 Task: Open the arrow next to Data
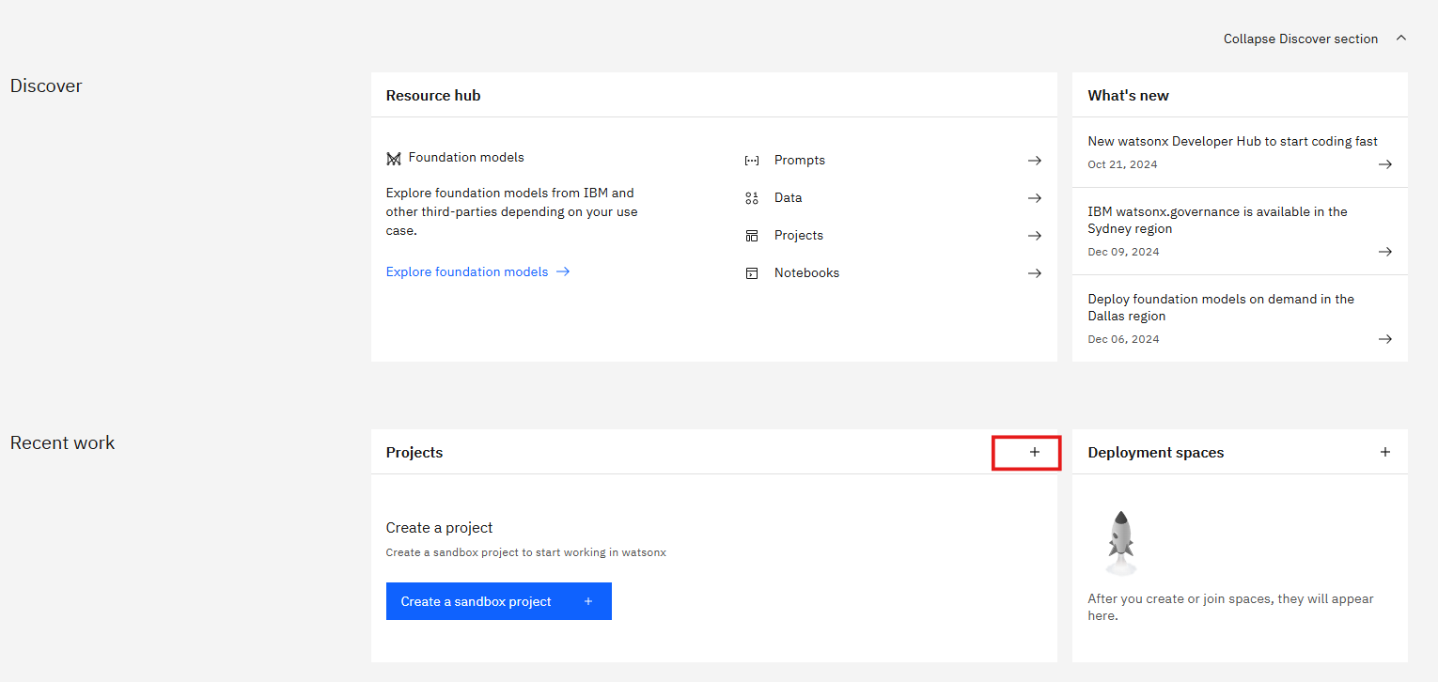point(1034,198)
